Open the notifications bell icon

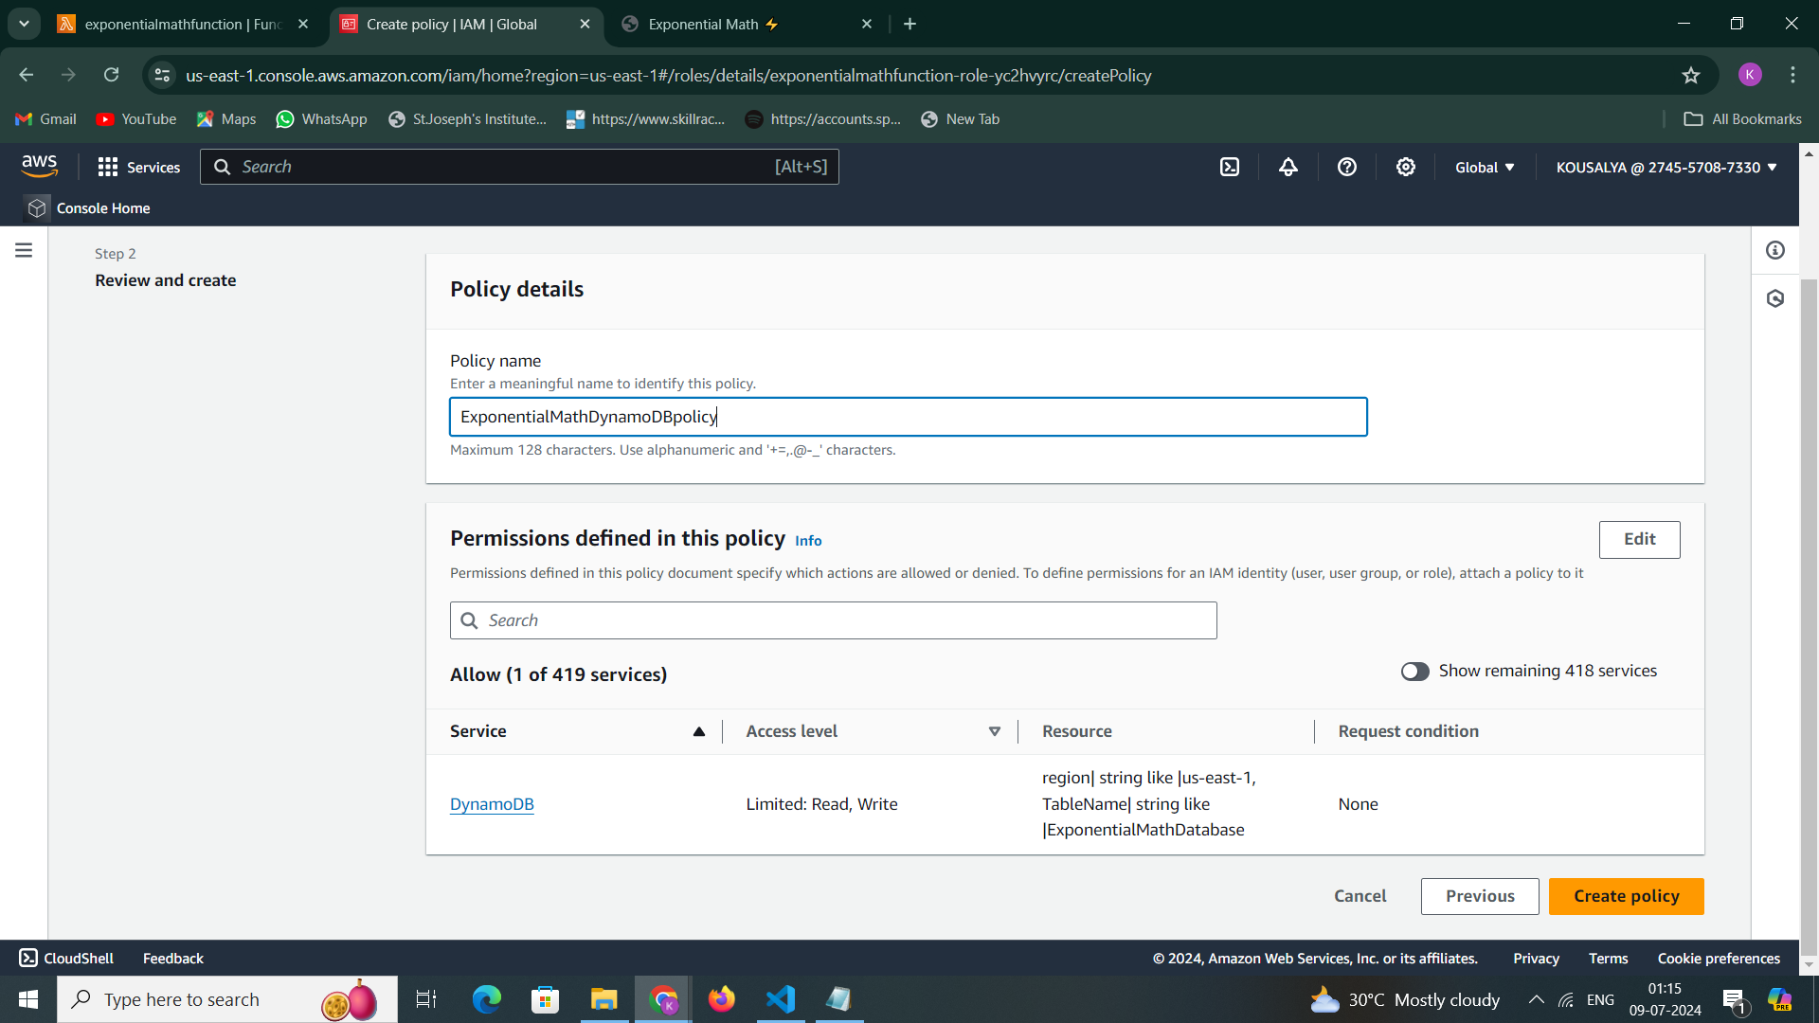1288,167
